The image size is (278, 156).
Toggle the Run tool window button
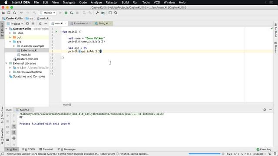tap(12, 149)
